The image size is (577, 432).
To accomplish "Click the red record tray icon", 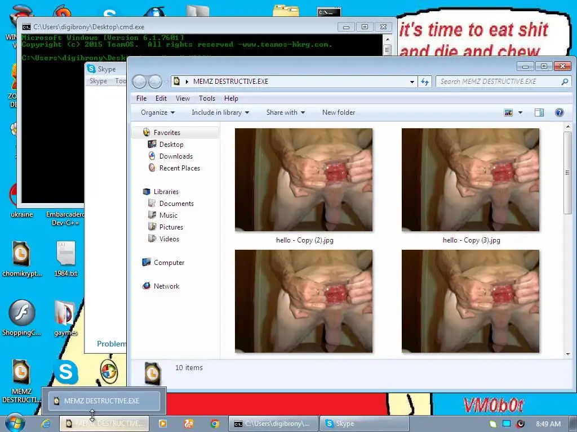I will click(x=520, y=424).
